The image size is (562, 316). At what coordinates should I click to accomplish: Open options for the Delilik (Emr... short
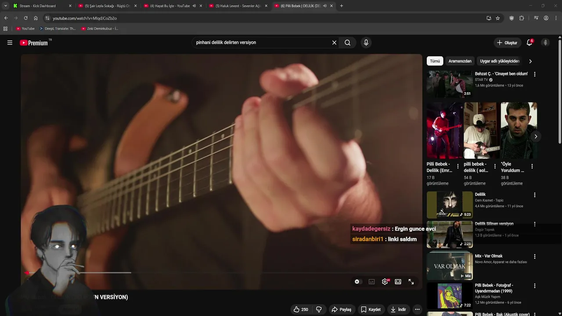point(458,167)
